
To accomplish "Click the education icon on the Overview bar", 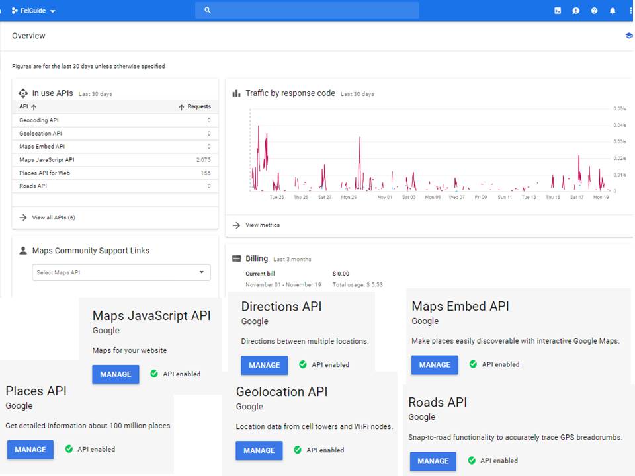I will click(628, 35).
